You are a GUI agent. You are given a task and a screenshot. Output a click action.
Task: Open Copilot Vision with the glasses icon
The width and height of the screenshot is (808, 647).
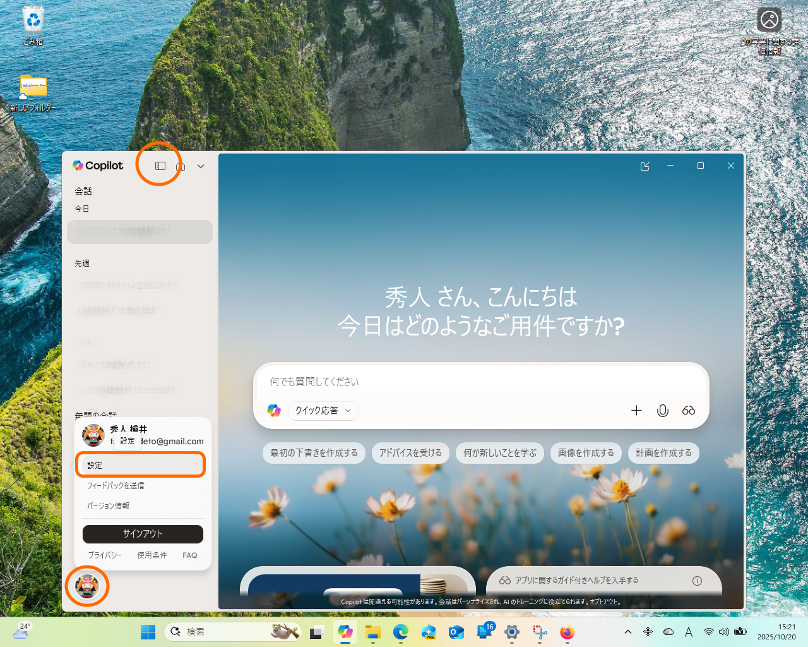click(x=688, y=410)
